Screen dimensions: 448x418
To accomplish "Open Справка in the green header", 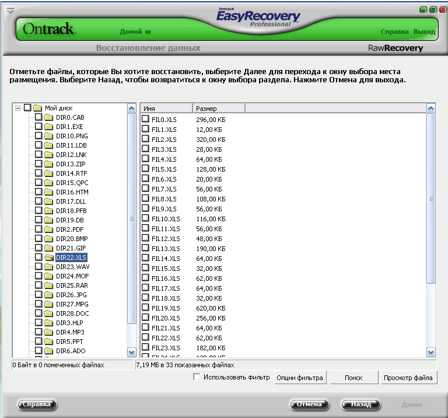I will [394, 32].
